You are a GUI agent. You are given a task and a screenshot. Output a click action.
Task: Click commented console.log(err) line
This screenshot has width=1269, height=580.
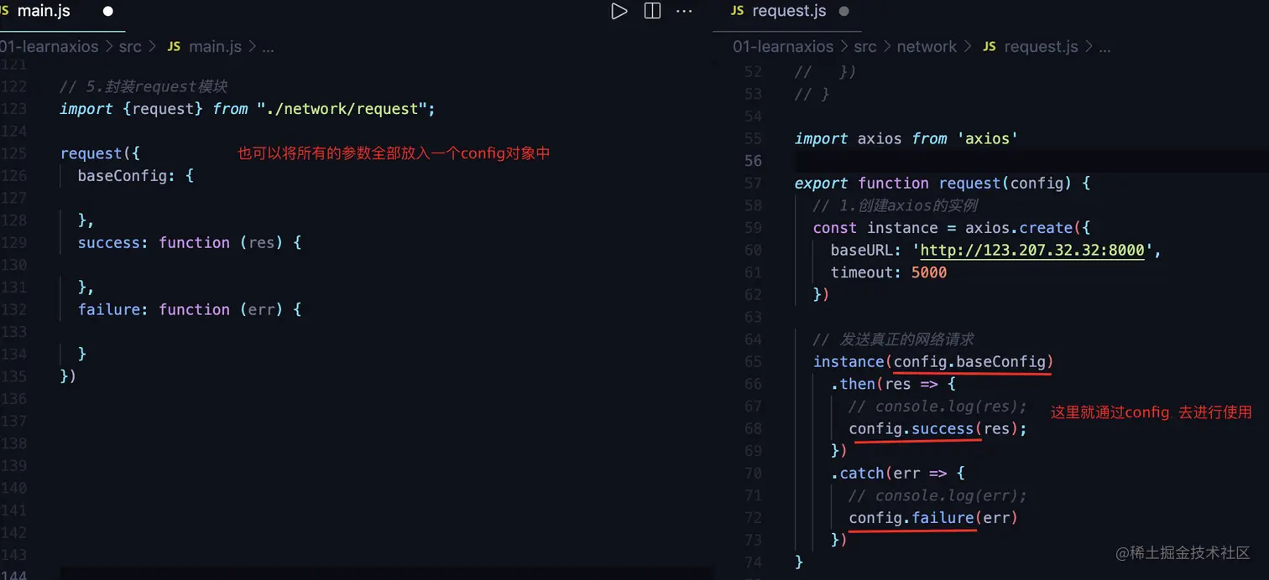pos(937,495)
